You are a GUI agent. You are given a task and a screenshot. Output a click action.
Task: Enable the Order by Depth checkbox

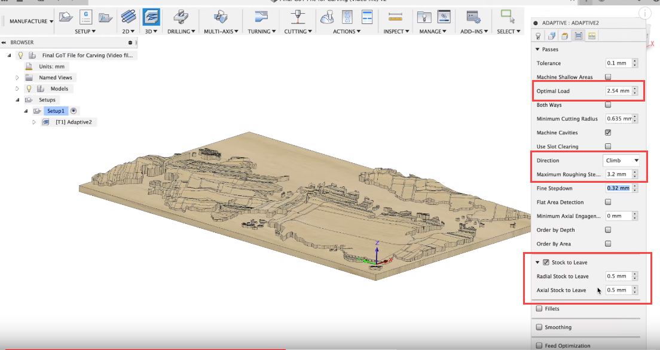(x=608, y=230)
